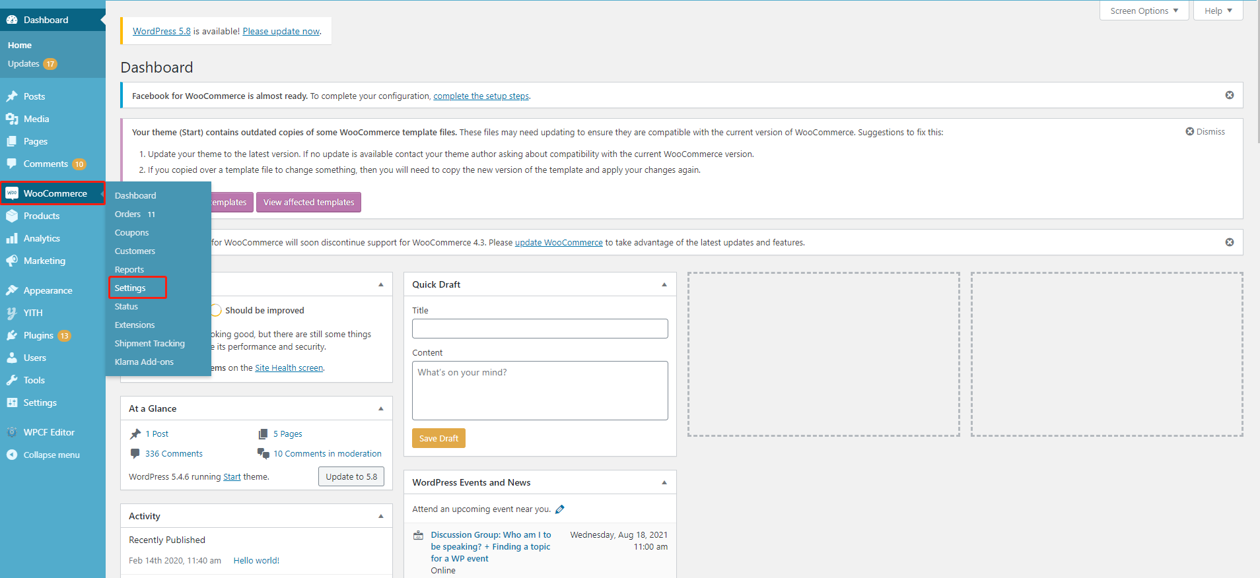This screenshot has width=1260, height=578.
Task: Collapse the Quick Draft widget
Action: (x=664, y=284)
